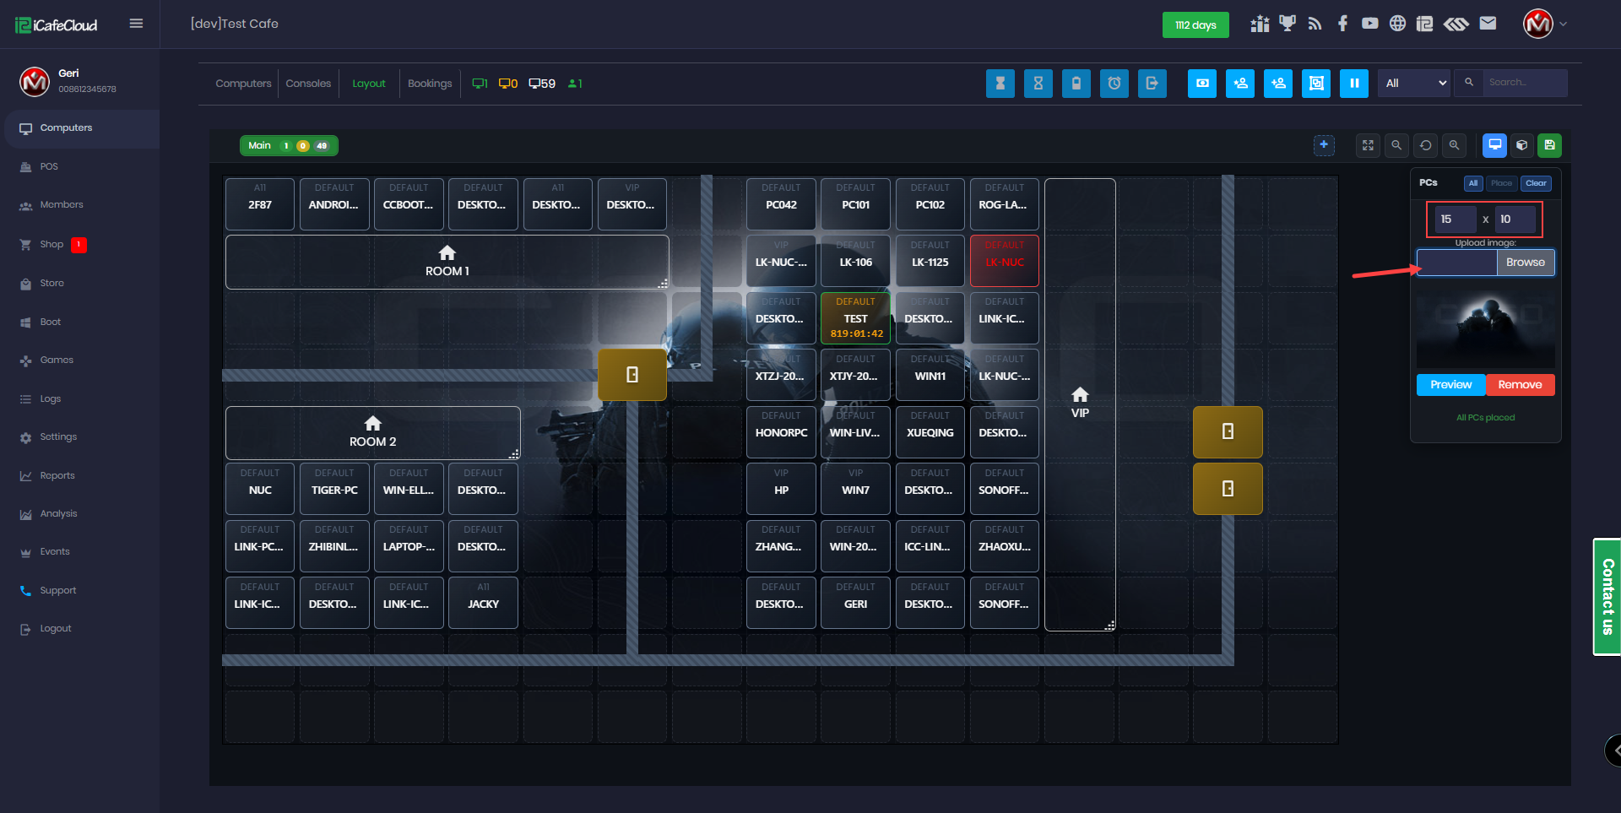1621x813 pixels.
Task: Open the trophy icon in header
Action: point(1287,24)
